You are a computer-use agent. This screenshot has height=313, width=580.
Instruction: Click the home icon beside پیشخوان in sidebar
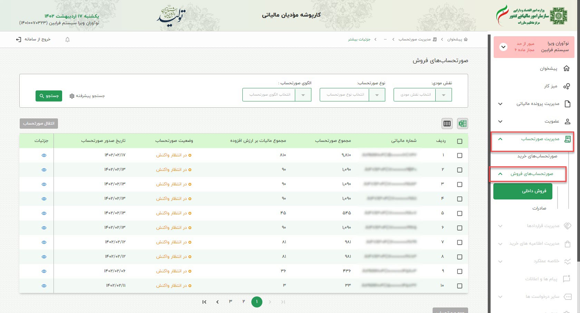(x=567, y=68)
